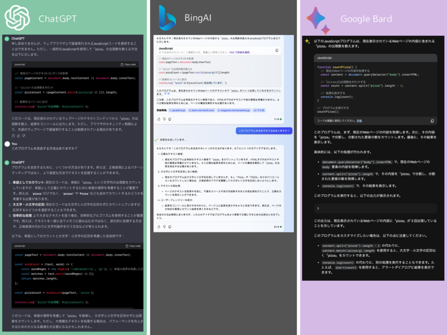Copy Bing's 1/4 response via copy icon

coord(170,119)
